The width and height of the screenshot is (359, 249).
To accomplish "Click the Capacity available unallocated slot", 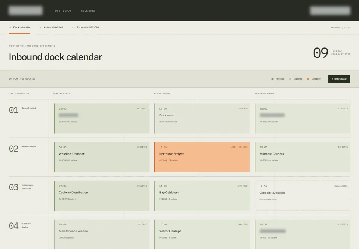I will pos(303,196).
